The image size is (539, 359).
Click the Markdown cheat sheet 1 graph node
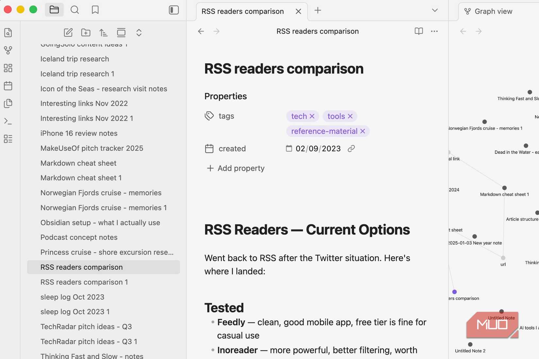click(504, 188)
